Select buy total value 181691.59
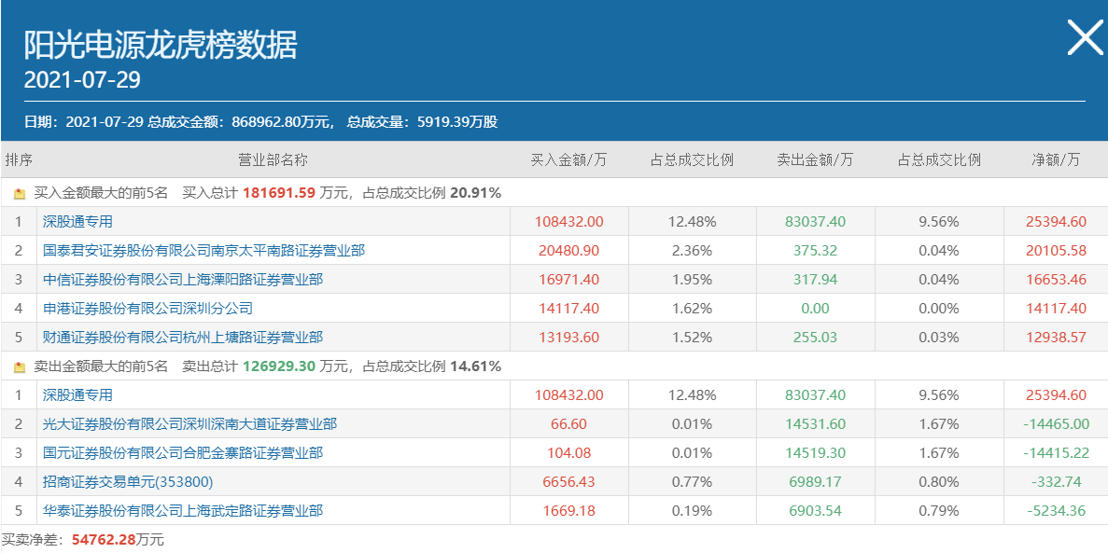 click(280, 193)
